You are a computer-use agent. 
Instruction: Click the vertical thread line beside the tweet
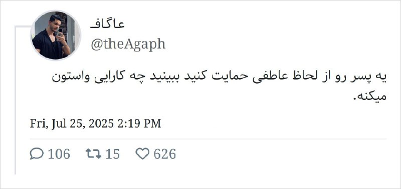pyautogui.click(x=16, y=100)
